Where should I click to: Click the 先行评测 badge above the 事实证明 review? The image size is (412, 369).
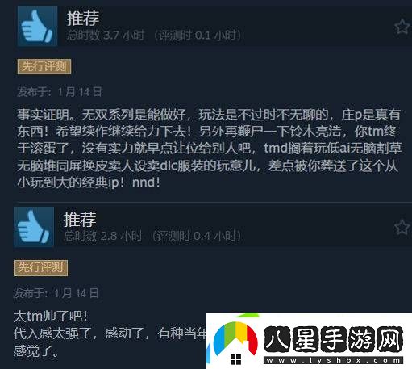click(x=44, y=66)
